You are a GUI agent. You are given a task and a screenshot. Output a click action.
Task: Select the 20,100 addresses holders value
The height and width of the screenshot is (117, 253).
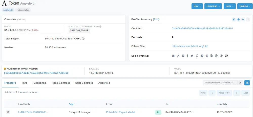(55, 47)
